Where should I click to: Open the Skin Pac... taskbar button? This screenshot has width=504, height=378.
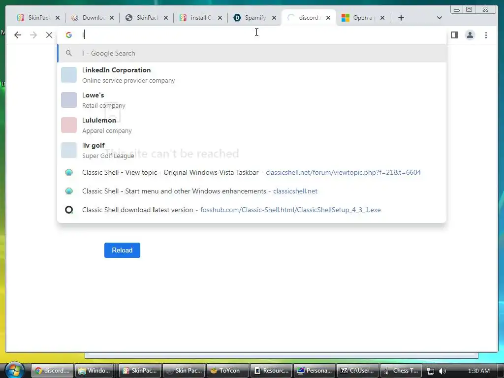pos(184,371)
